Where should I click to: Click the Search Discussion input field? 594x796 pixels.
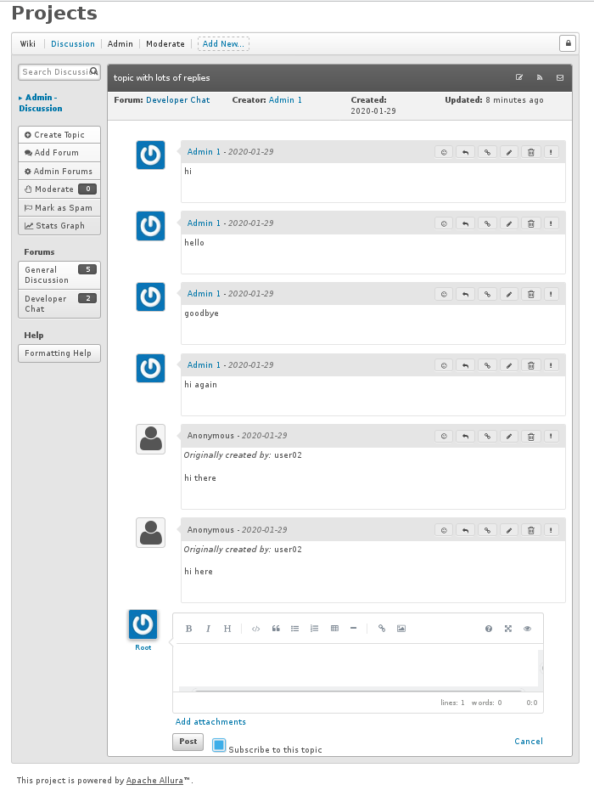[x=55, y=72]
